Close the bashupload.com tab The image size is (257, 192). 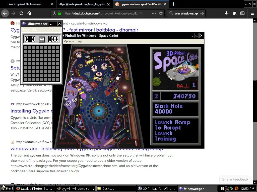point(108,4)
